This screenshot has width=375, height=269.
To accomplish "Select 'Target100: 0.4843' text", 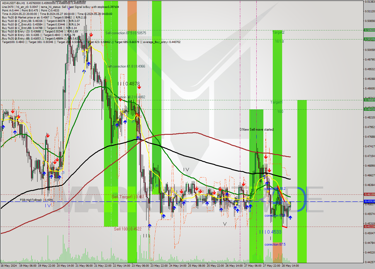I will pyautogui.click(x=13, y=42).
